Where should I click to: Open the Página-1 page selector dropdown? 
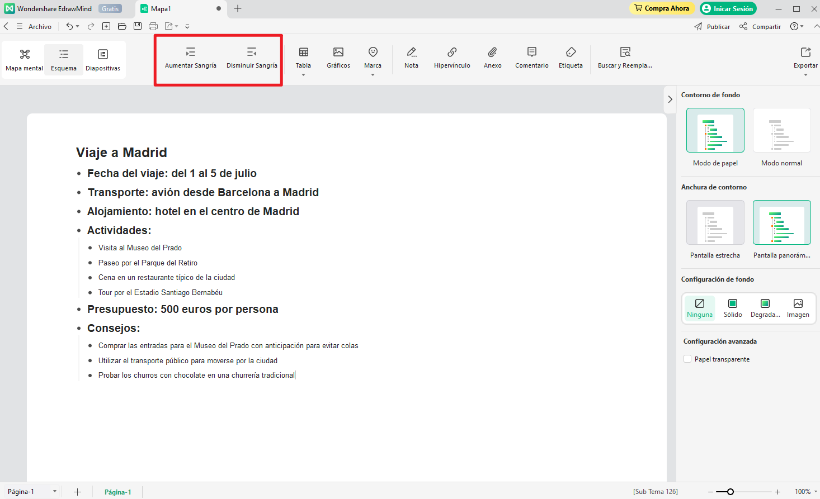pyautogui.click(x=54, y=492)
